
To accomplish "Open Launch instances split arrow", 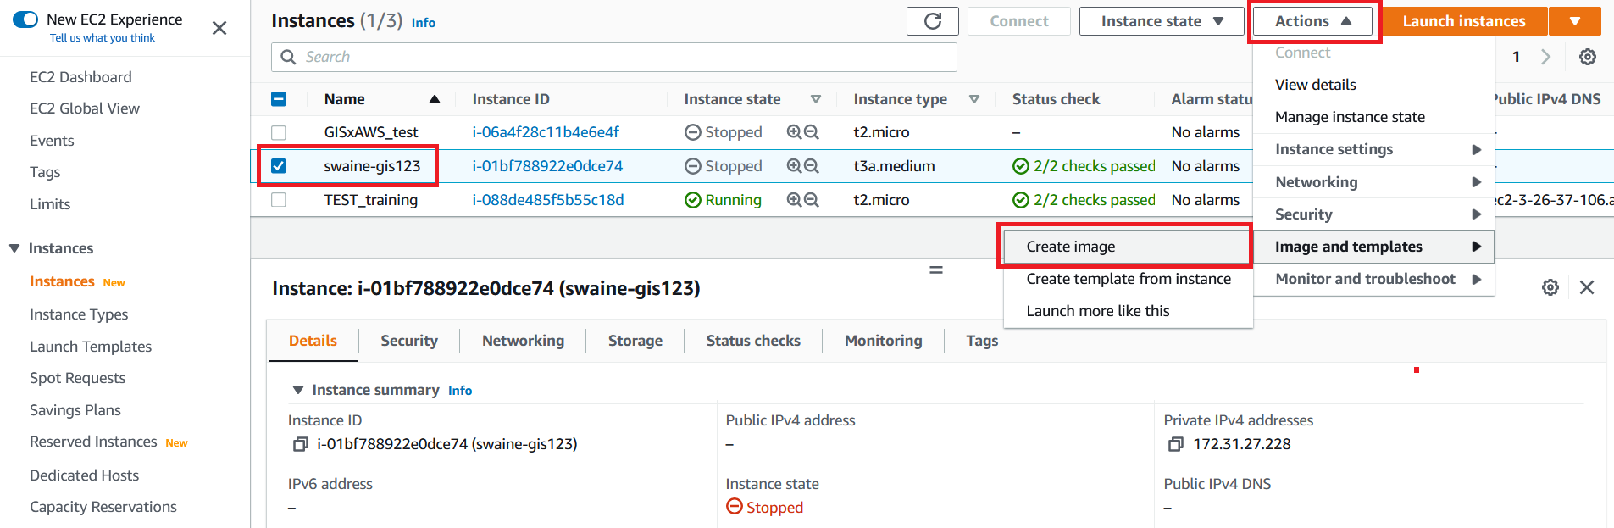I will point(1575,21).
